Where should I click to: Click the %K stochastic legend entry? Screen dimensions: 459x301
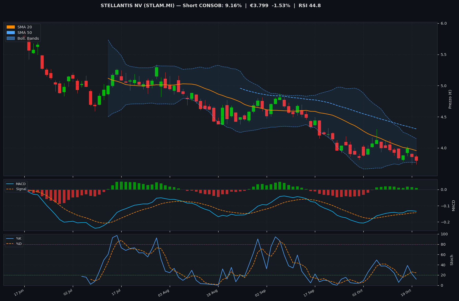point(14,239)
